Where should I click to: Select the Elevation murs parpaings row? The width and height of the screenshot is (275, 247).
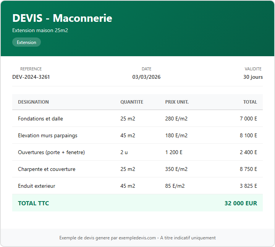(x=47, y=135)
